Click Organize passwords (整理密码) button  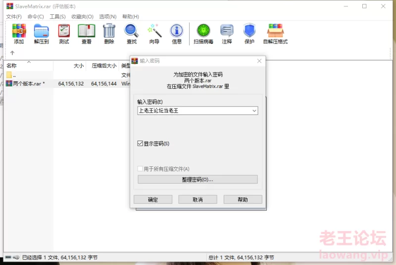pos(198,180)
